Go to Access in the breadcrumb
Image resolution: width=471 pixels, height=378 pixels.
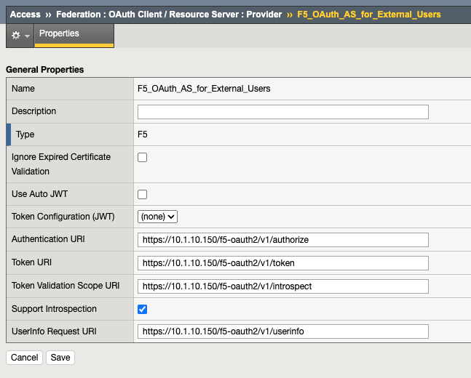(25, 14)
